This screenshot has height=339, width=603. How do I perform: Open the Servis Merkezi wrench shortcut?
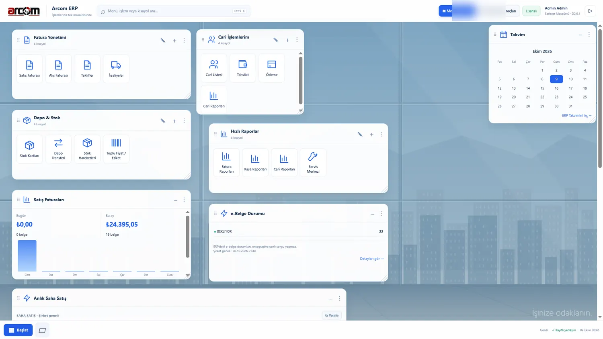pyautogui.click(x=313, y=162)
